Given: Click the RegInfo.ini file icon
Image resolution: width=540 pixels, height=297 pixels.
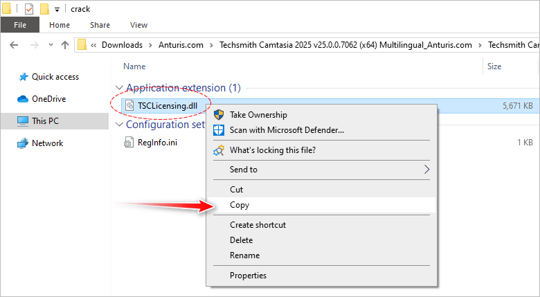Looking at the screenshot, I should 128,143.
